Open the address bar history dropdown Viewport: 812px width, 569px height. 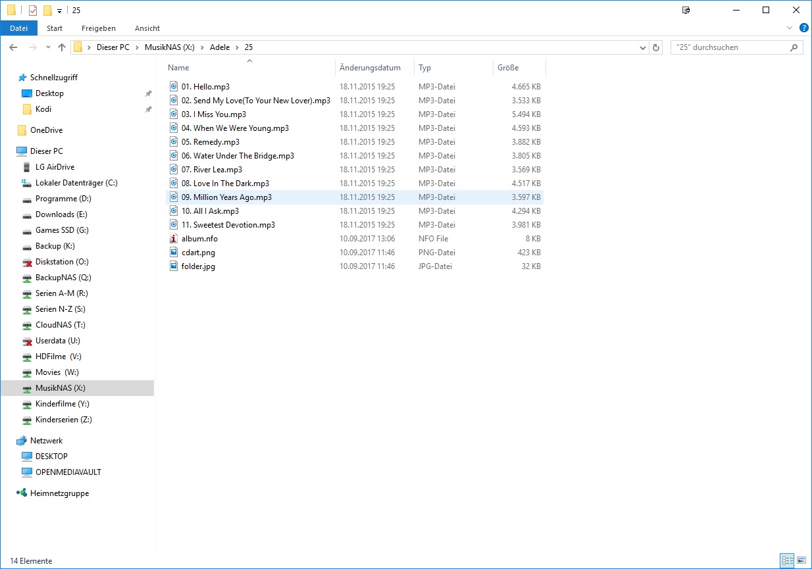[643, 47]
